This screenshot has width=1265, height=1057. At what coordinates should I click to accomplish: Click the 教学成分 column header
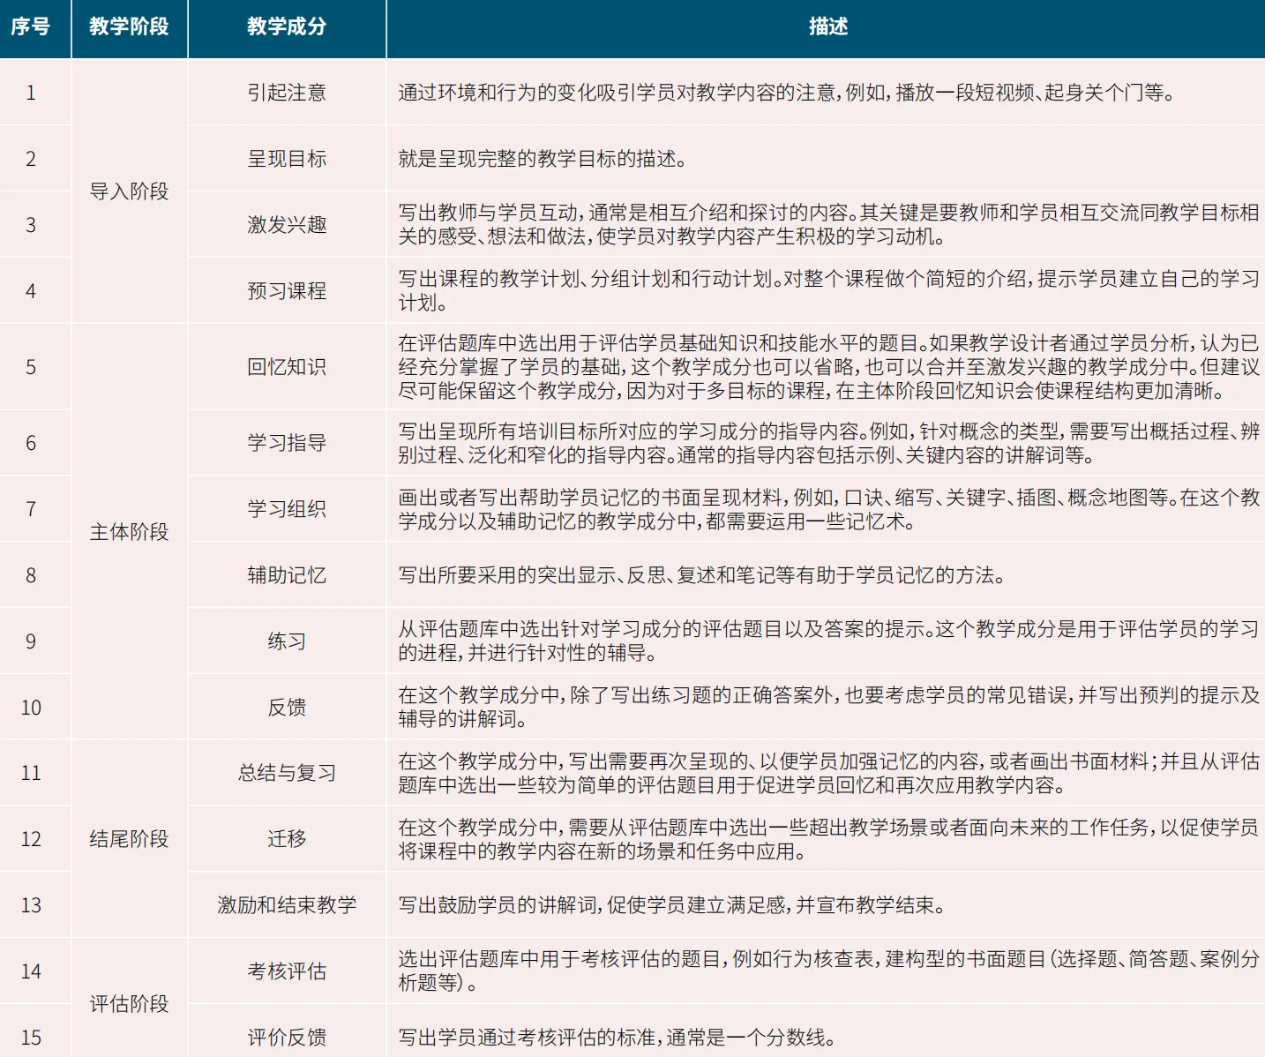click(287, 26)
